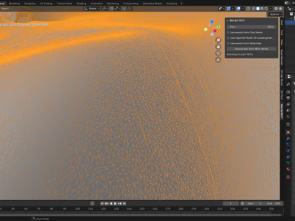Open viewport shading options dropdown

(270, 9)
